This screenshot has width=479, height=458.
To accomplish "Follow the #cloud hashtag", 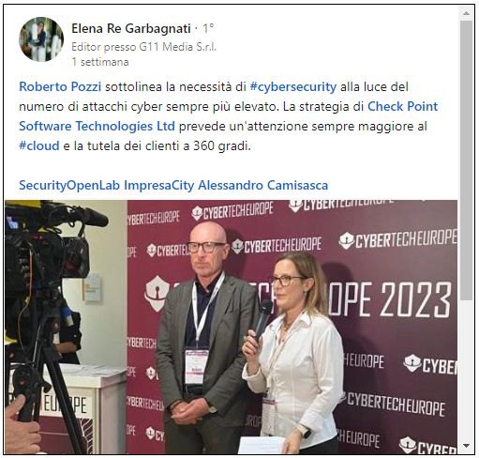I will coord(39,145).
